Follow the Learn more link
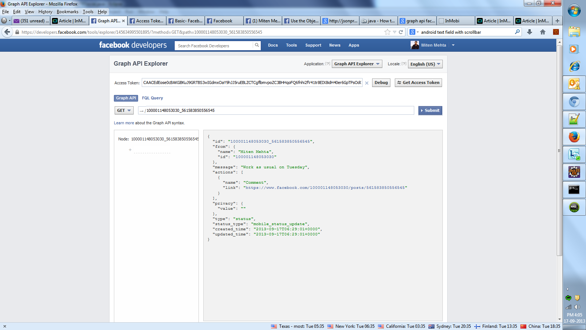The width and height of the screenshot is (586, 330). 124,123
